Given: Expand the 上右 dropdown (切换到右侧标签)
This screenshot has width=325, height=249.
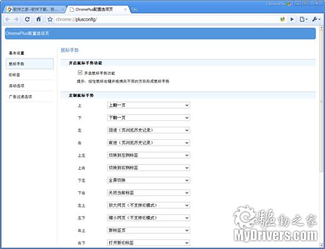Looking at the screenshot, I should [x=148, y=168].
